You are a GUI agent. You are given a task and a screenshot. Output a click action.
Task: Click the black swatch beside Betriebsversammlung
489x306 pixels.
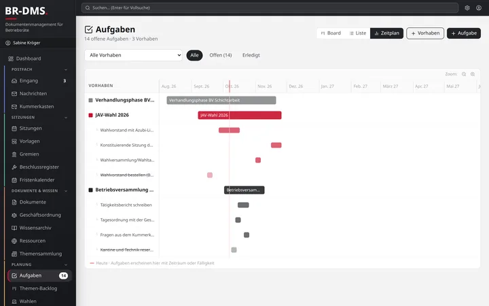(x=91, y=190)
